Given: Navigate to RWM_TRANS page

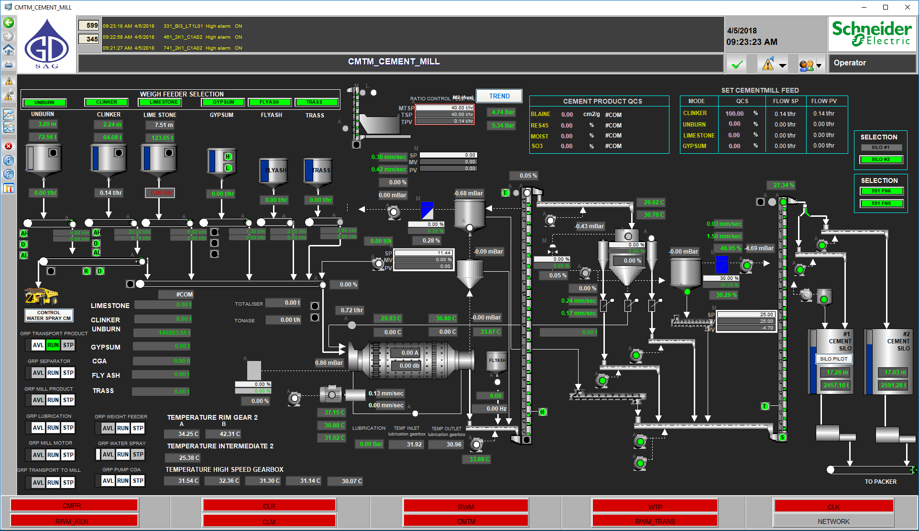Looking at the screenshot, I should (655, 521).
